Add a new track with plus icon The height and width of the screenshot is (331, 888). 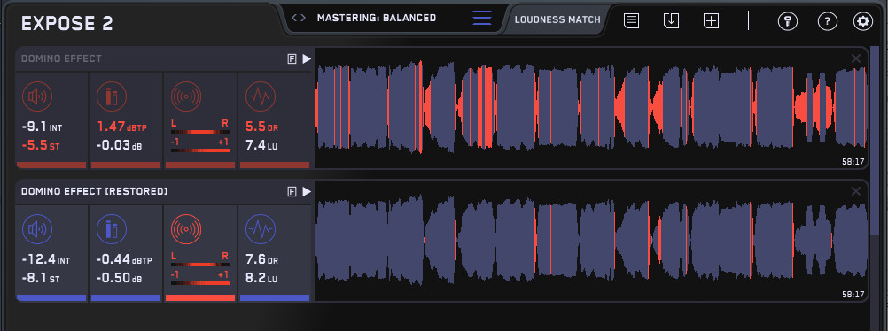click(712, 21)
